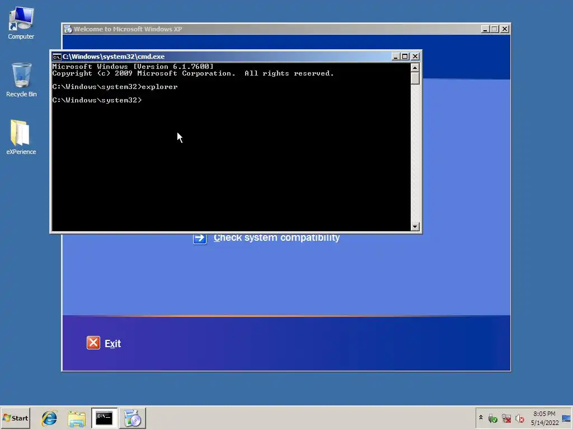Switch to Windows XP setup taskbar button
The width and height of the screenshot is (573, 430).
(x=132, y=418)
